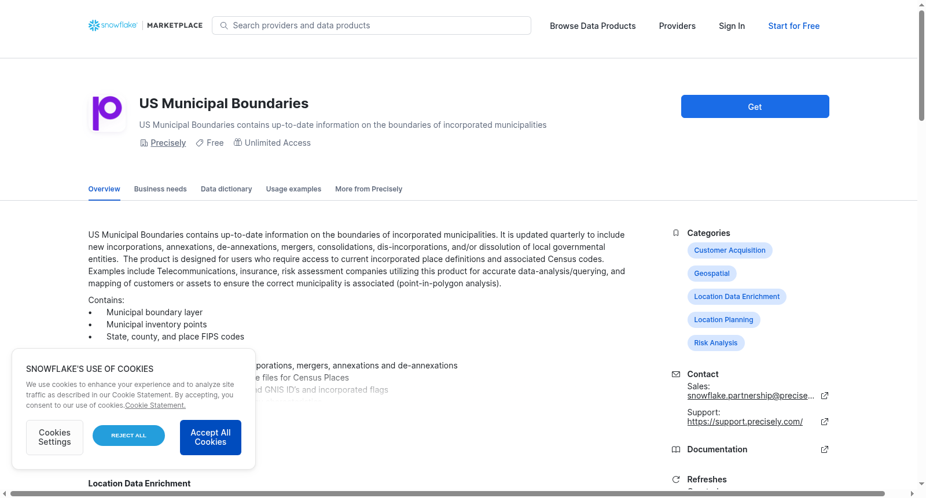Click the Refreshes circular arrow icon

coord(676,479)
